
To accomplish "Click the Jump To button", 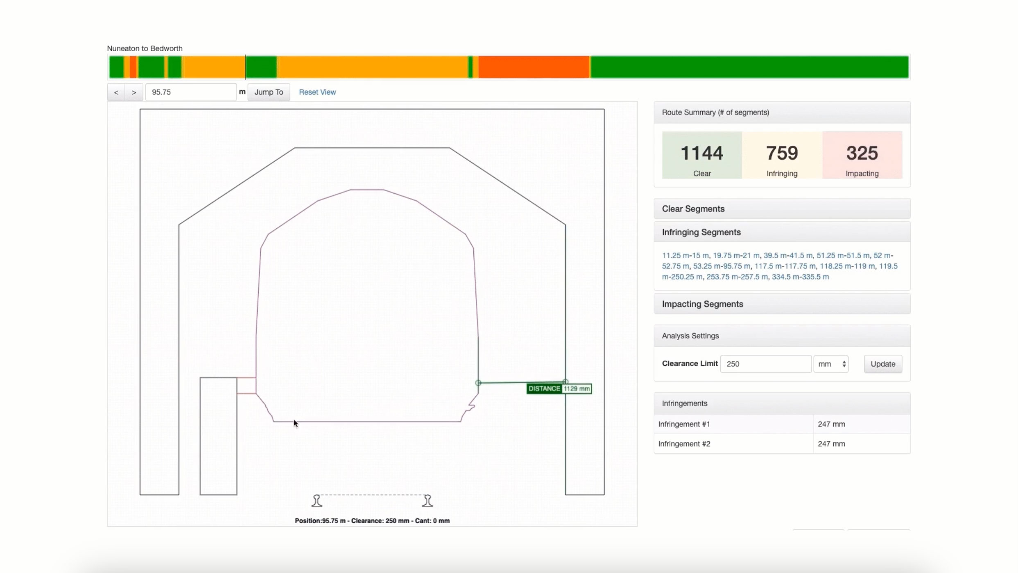I will (x=269, y=92).
